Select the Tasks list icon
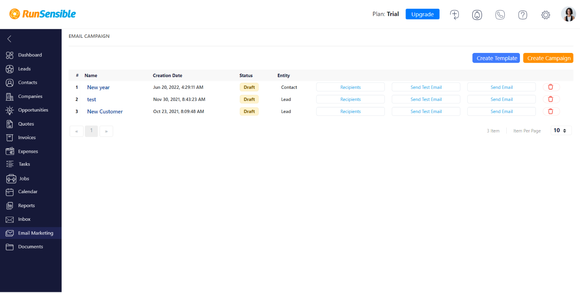This screenshot has width=580, height=293. [10, 164]
